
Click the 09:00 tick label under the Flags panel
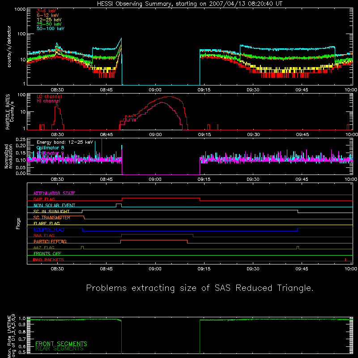tap(155, 269)
